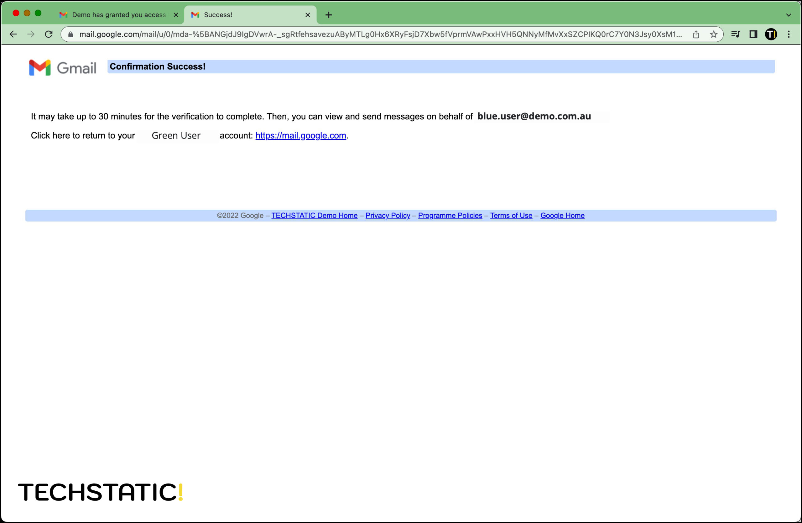Click the Gmail logo
802x523 pixels.
pyautogui.click(x=62, y=67)
